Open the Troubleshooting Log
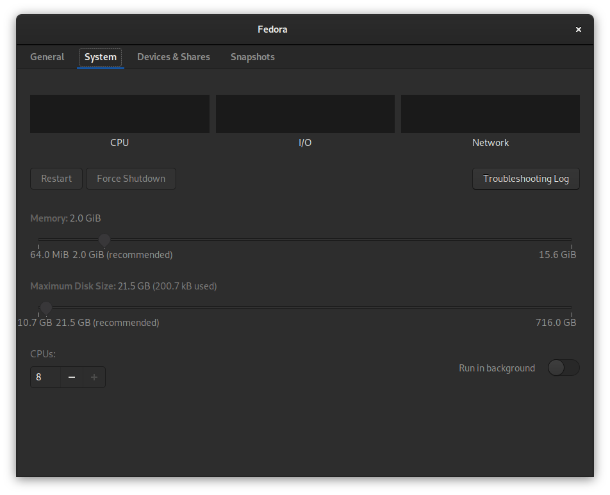The width and height of the screenshot is (610, 495). pos(526,179)
